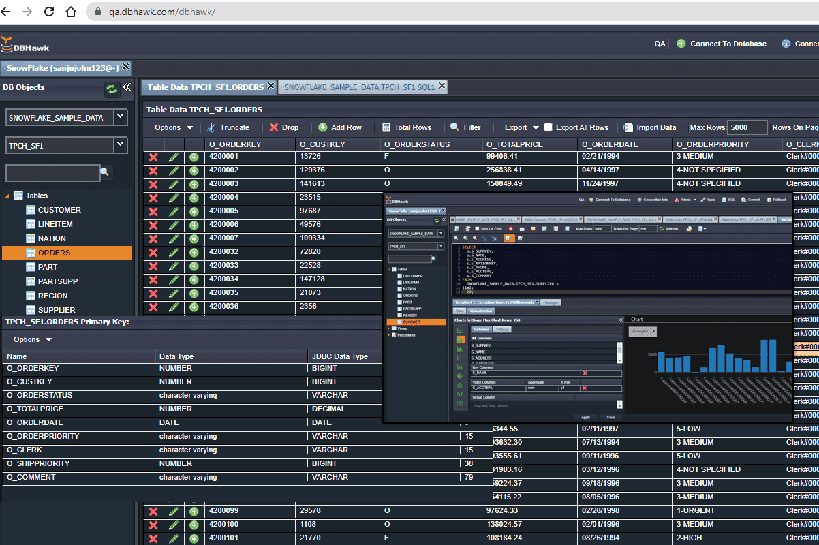Reload the page with browser refresh icon

[x=49, y=12]
